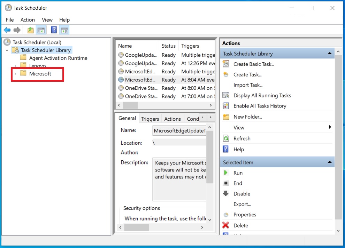Open the File menu
This screenshot has height=248, width=345.
coord(10,20)
